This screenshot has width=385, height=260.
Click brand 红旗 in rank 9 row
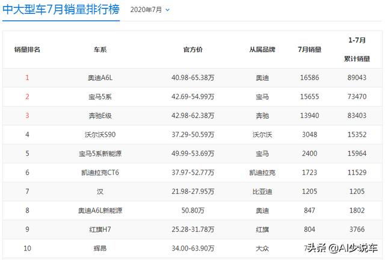pos(262,229)
